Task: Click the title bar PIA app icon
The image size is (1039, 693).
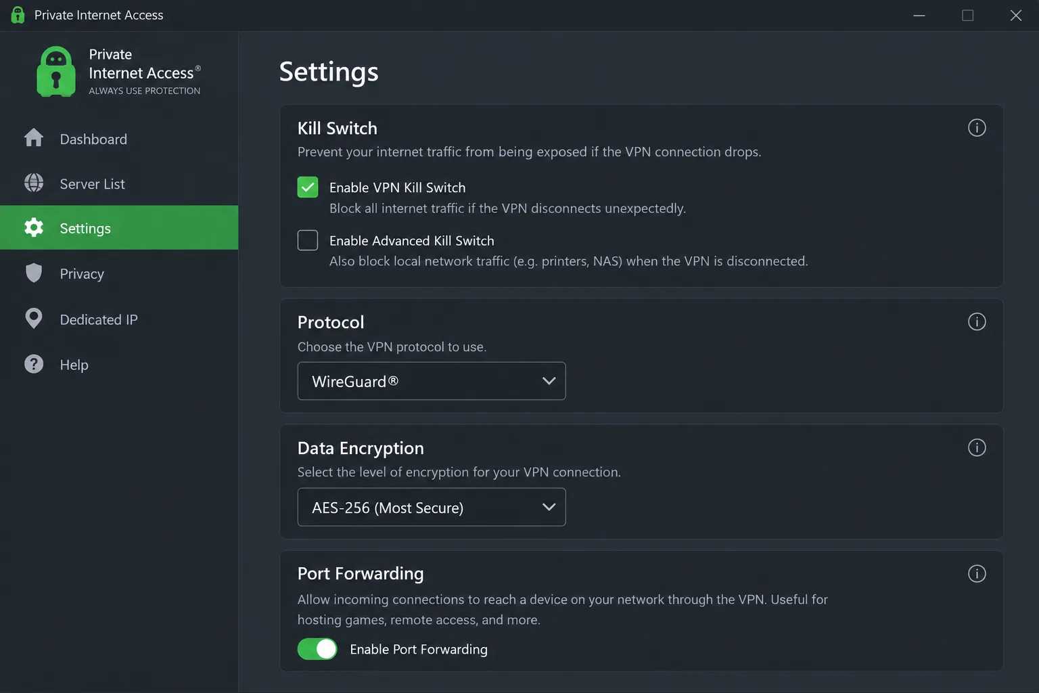Action: [x=18, y=15]
